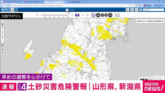Switch to the fourth browser tab
The image size is (165, 93).
[x=75, y=2]
